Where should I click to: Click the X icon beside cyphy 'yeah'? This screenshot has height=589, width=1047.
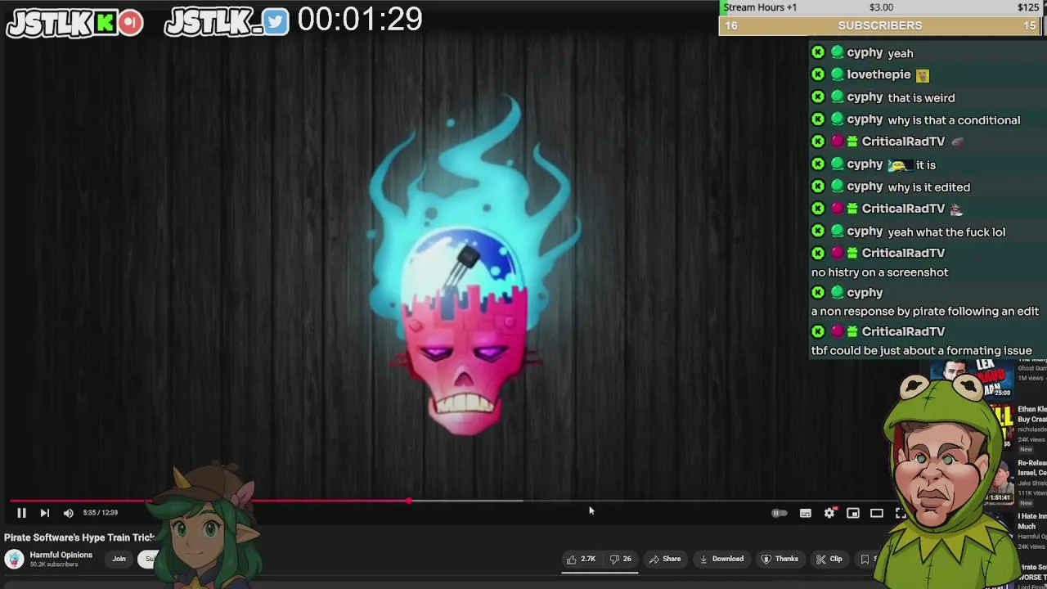818,53
